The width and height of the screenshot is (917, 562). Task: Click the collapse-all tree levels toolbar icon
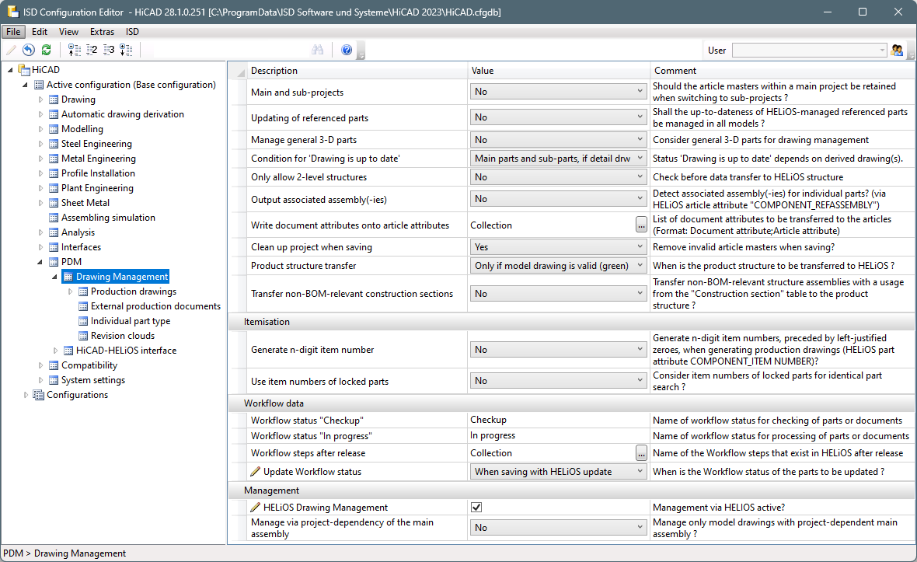tap(75, 50)
